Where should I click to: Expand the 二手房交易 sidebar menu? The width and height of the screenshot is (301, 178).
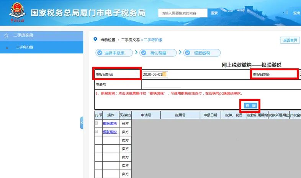[x=41, y=36]
